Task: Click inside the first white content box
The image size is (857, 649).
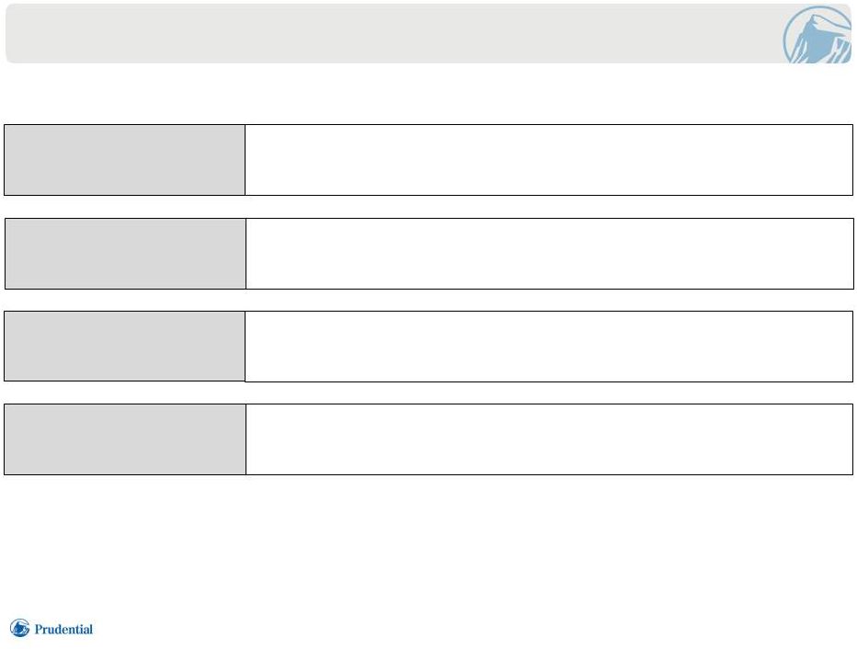Action: (x=549, y=160)
